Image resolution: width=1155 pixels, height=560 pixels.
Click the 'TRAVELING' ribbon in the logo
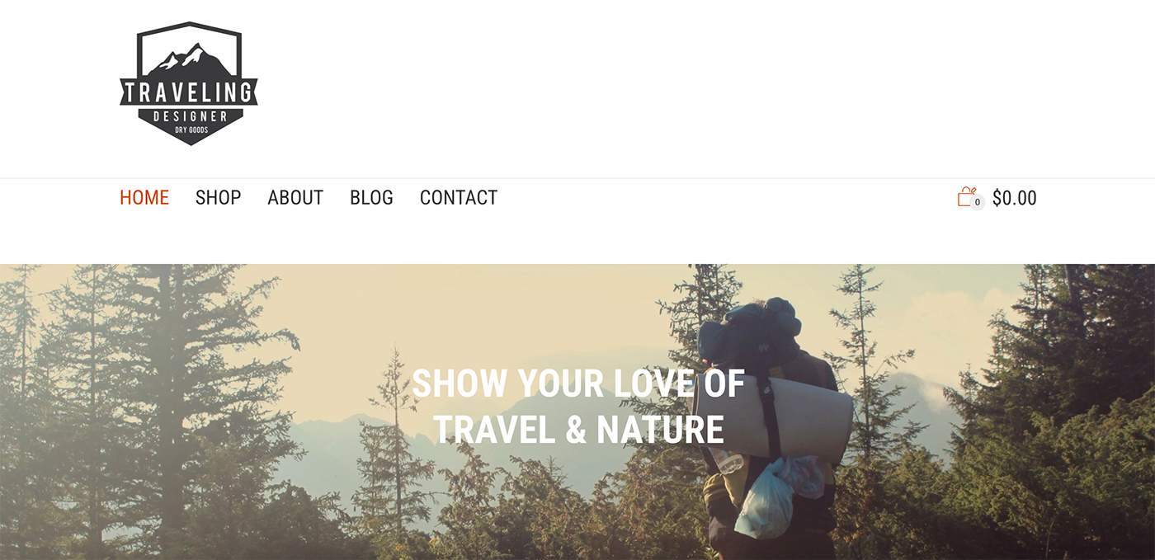pos(189,93)
